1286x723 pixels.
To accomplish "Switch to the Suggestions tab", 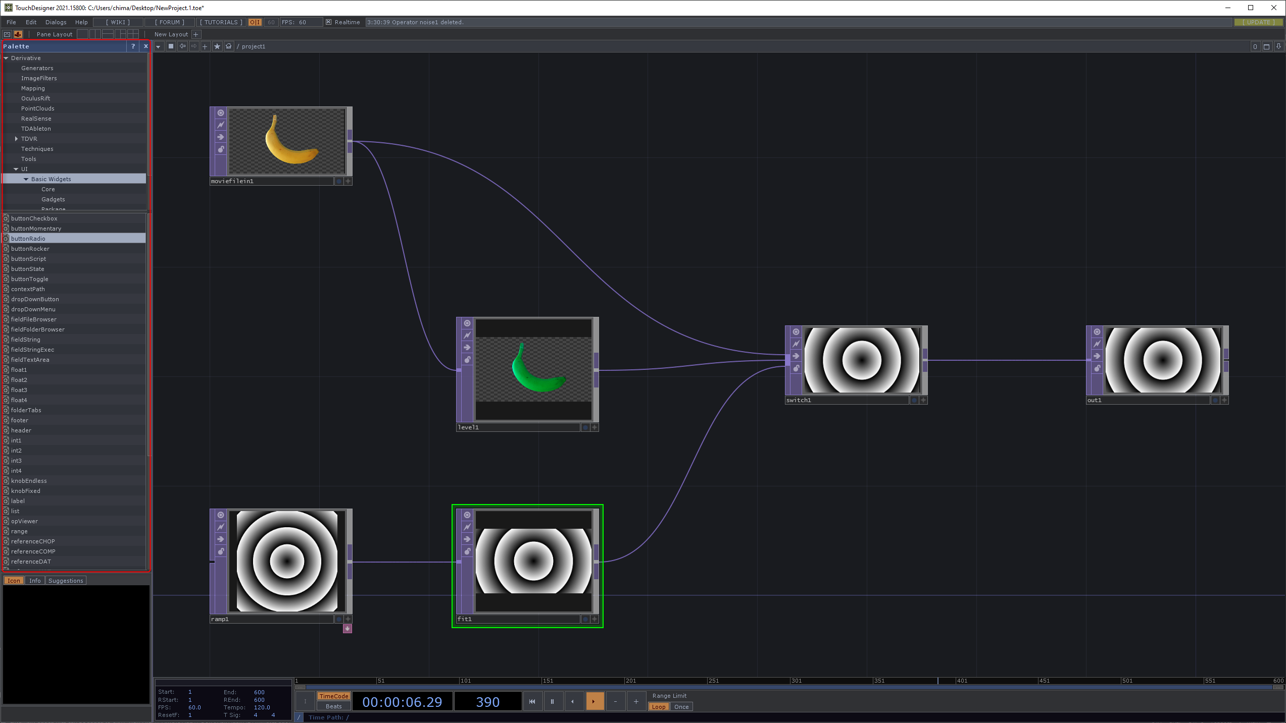I will click(x=66, y=581).
